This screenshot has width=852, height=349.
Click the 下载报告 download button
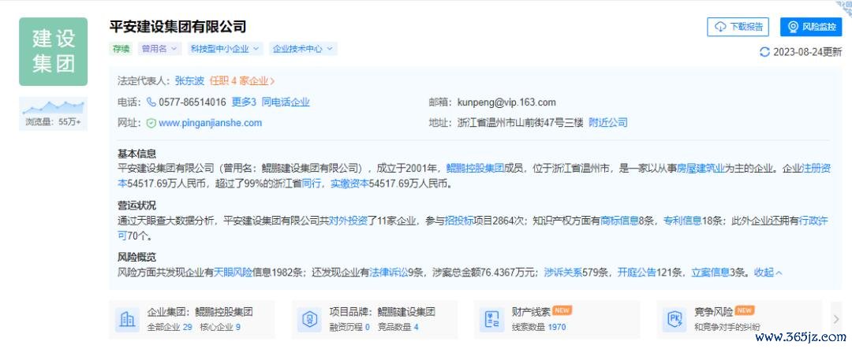tap(738, 27)
